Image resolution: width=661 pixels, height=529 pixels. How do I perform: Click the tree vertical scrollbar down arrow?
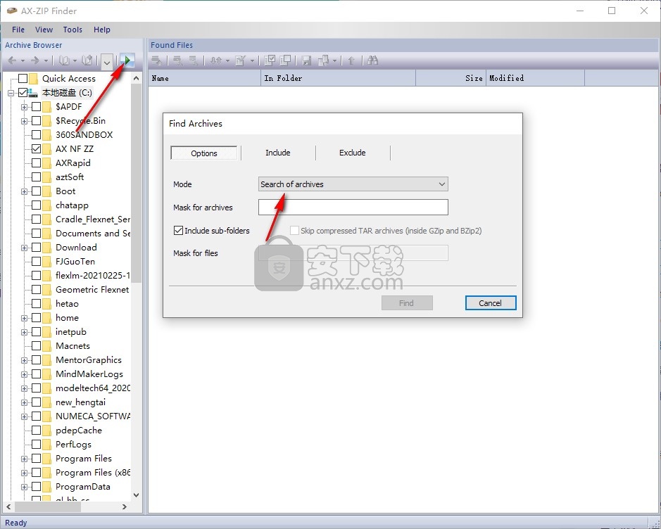click(136, 495)
